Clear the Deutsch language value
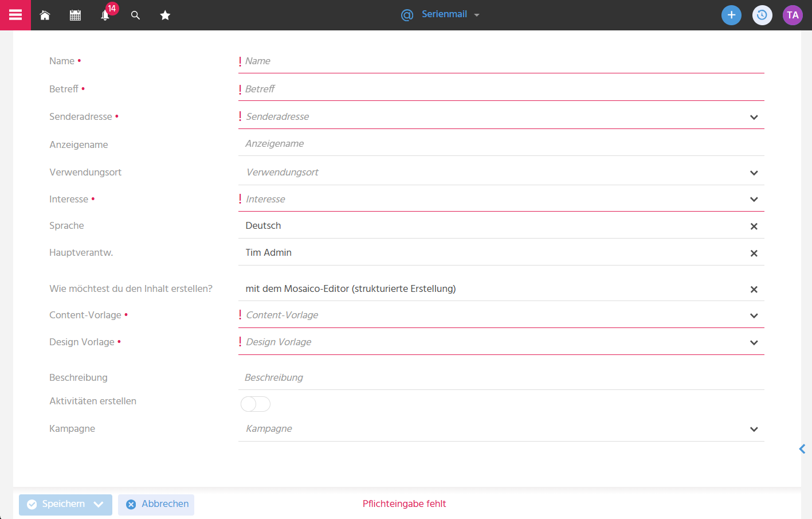This screenshot has width=812, height=519. (x=754, y=227)
